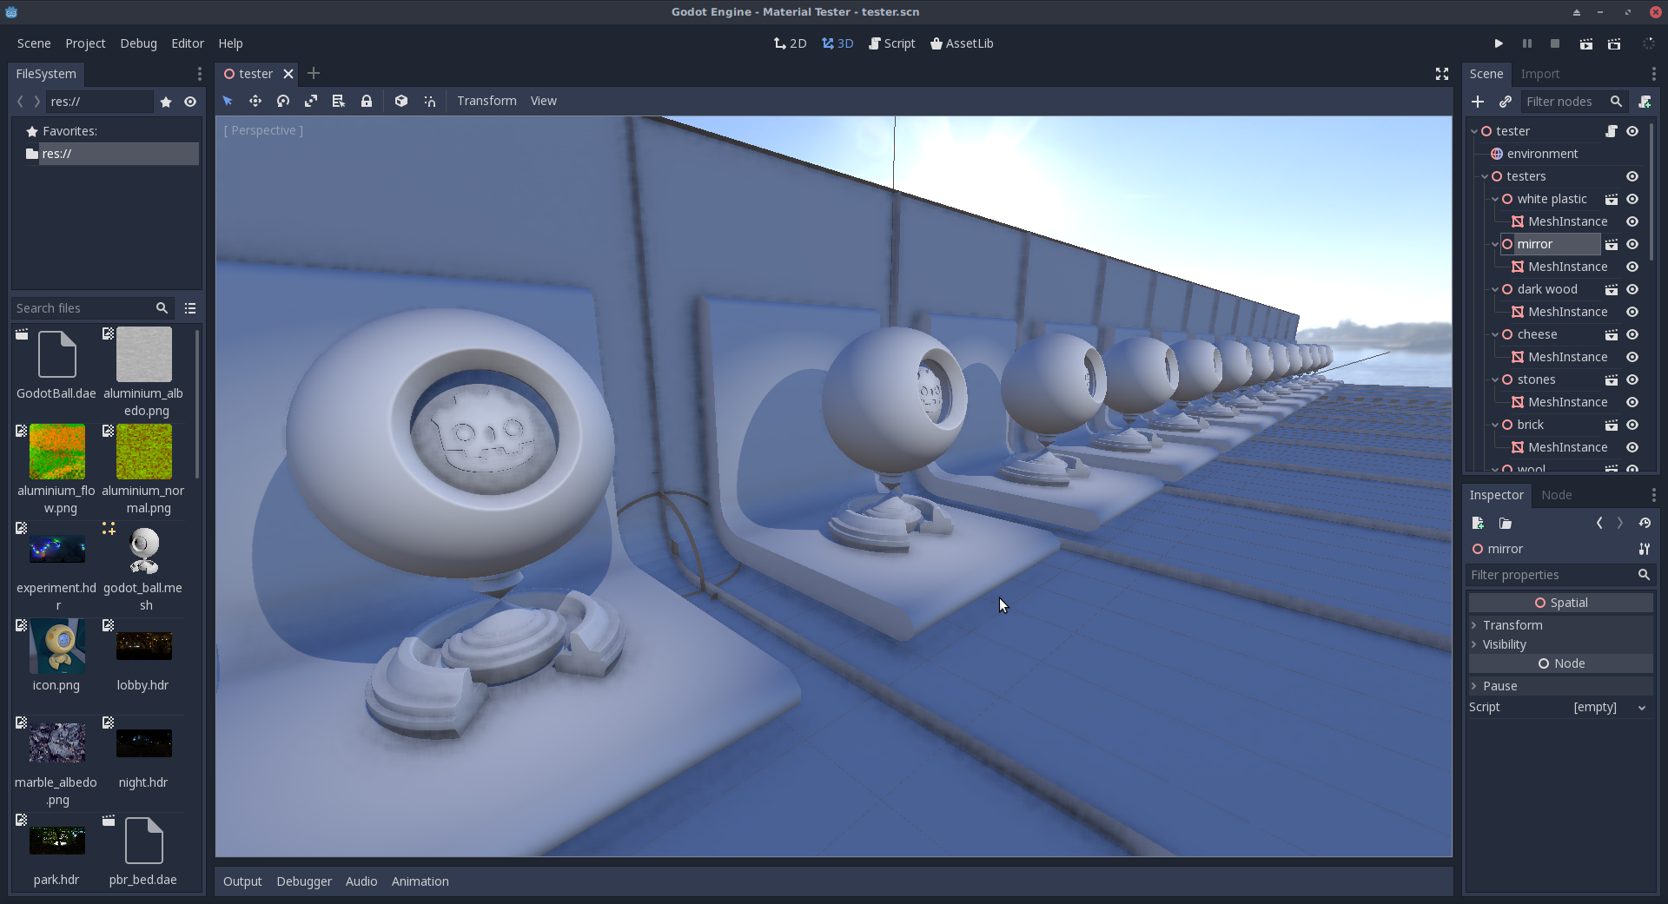Hide the stones MeshInstance
The image size is (1668, 904).
1632,402
